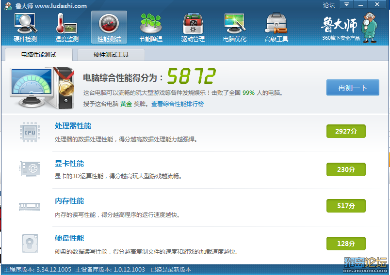Click the 显卡的3D运算性能 description line
This screenshot has width=390, height=275.
click(x=119, y=176)
